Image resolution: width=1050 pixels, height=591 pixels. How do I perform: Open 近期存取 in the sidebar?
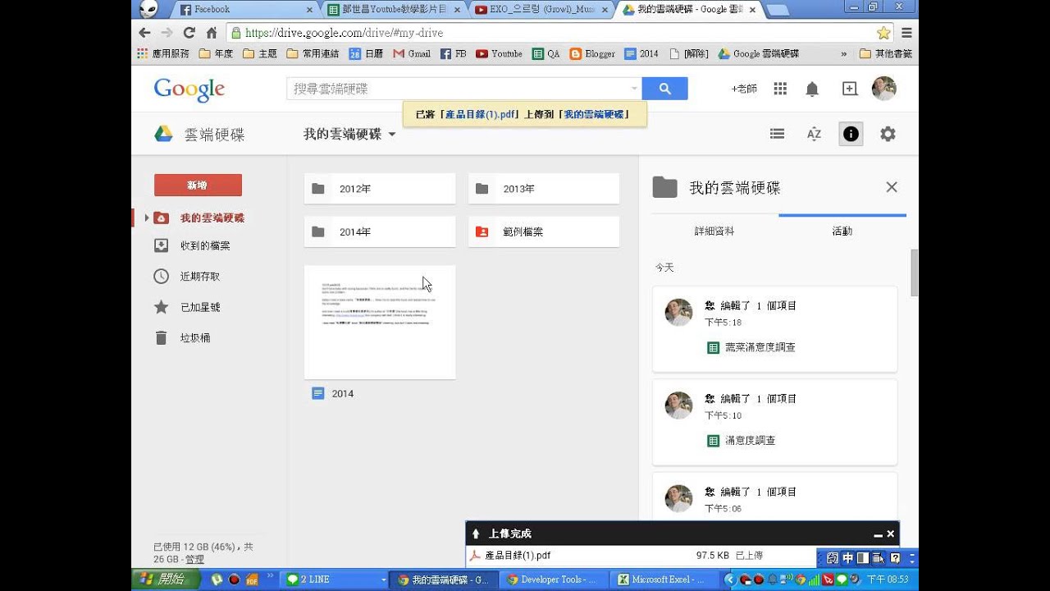(200, 277)
